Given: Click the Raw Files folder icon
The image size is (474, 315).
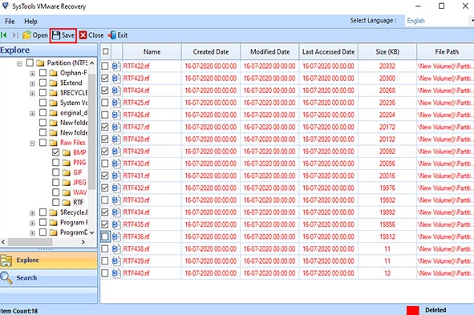Looking at the screenshot, I should (53, 143).
